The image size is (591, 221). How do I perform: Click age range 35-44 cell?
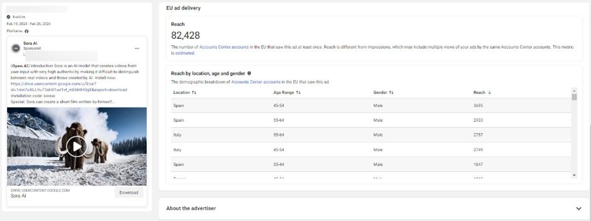(x=279, y=165)
